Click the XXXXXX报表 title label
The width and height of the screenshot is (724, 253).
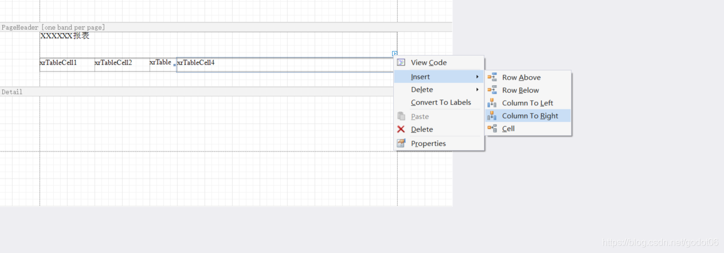pos(65,36)
